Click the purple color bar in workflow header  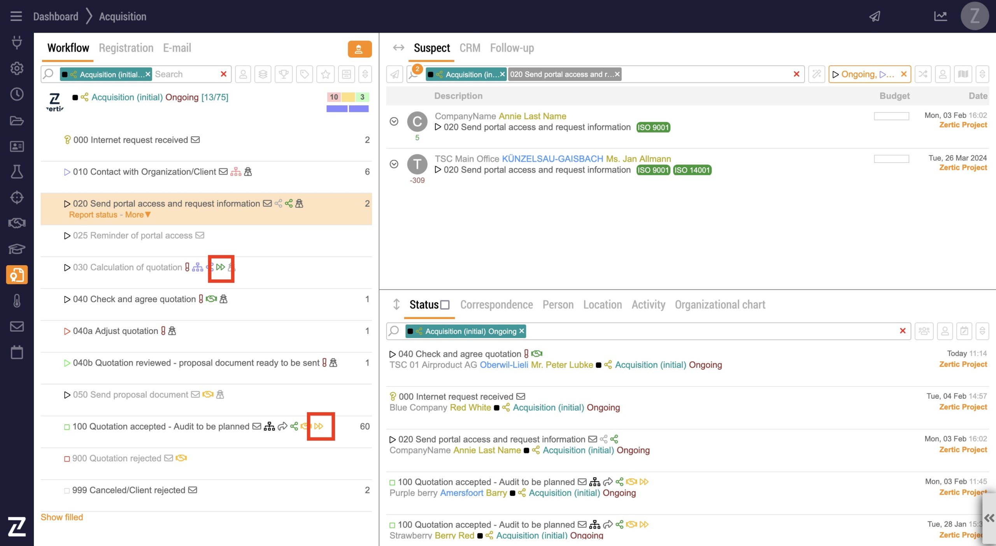click(x=337, y=108)
